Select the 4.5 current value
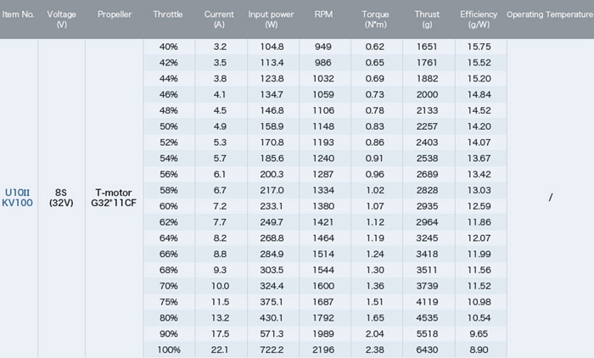 [x=220, y=110]
